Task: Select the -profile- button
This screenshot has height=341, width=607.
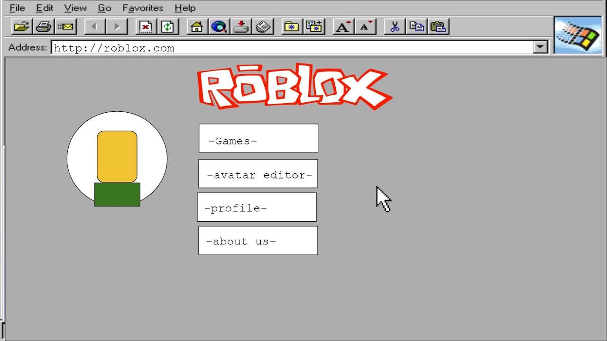Action: pyautogui.click(x=257, y=207)
